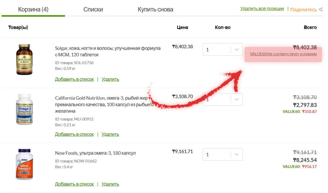Open Solgar кожа, ногти и волосы product title
Screen dimensions: 328x193
tap(108, 52)
